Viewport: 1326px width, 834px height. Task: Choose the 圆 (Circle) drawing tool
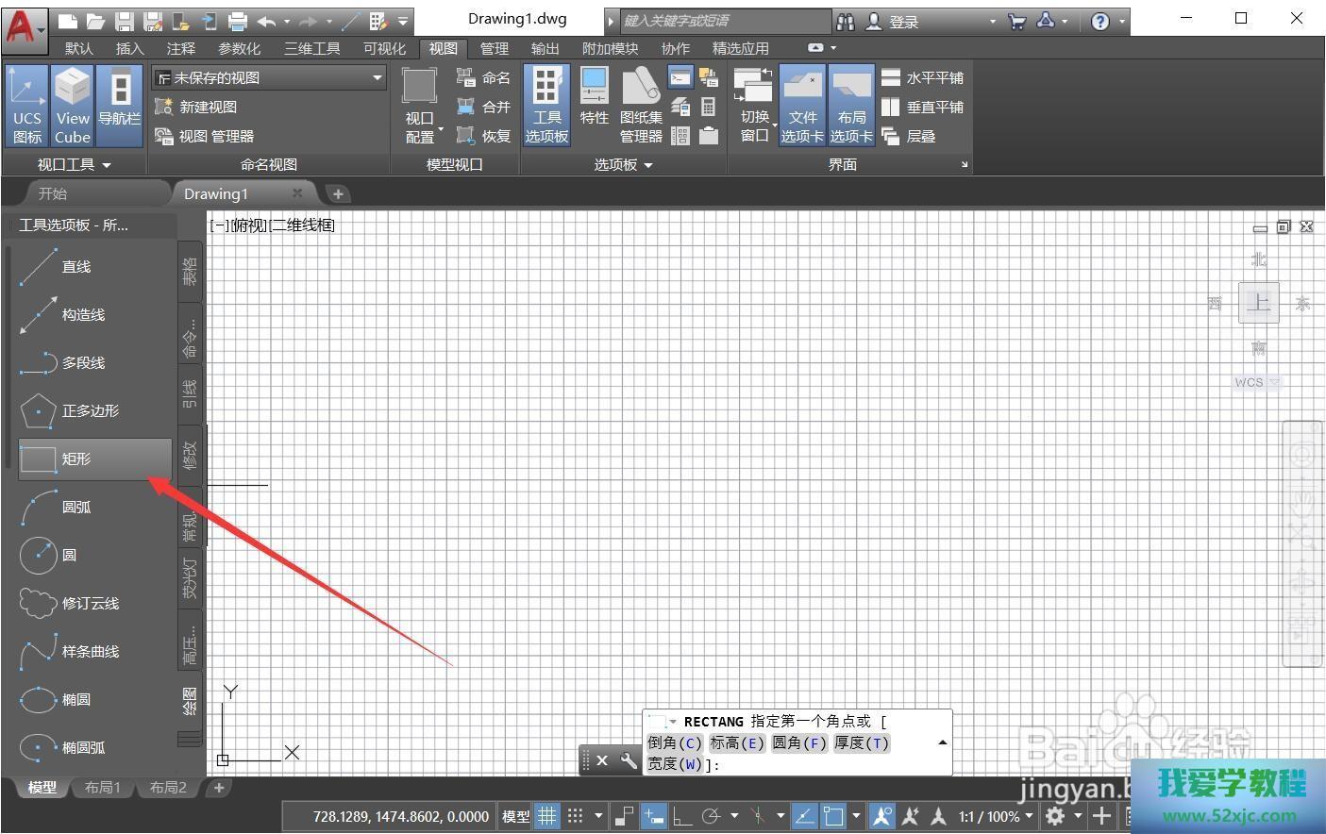[x=68, y=556]
